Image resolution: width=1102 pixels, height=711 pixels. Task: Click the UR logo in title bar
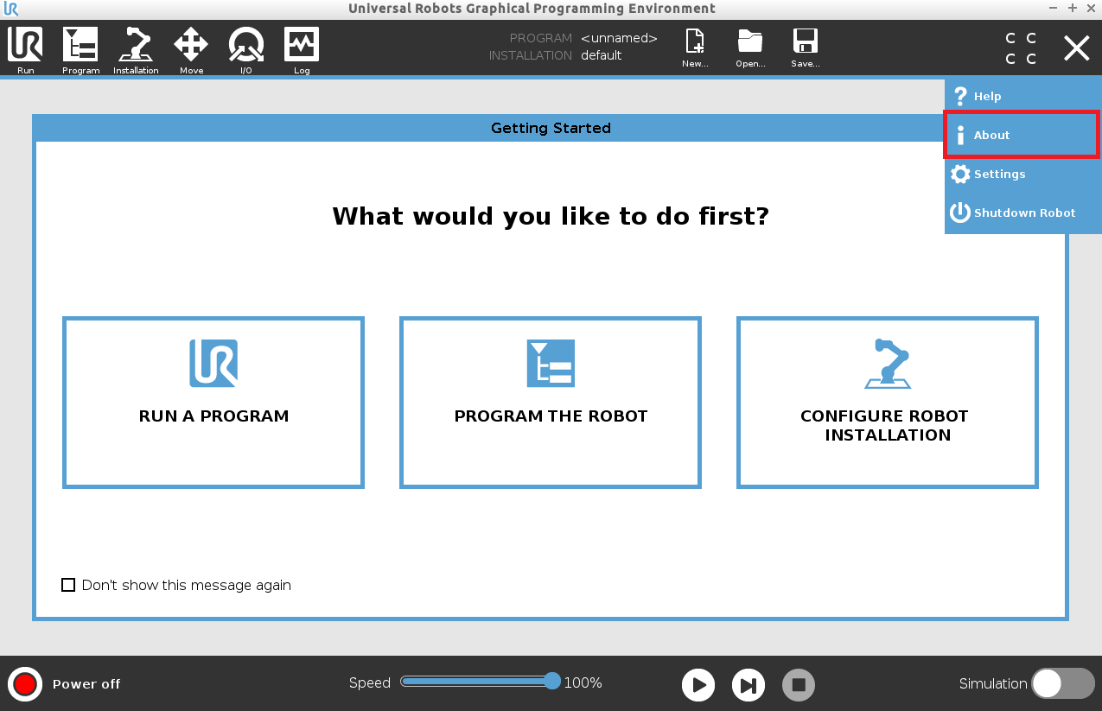click(11, 10)
